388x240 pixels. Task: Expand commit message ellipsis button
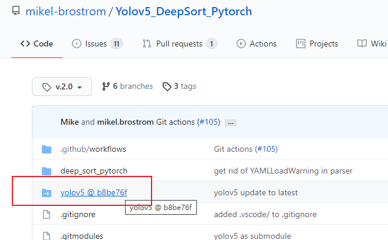231,122
